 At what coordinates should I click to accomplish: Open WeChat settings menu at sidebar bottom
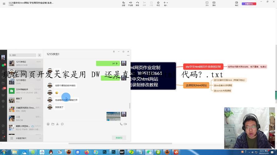[3, 138]
